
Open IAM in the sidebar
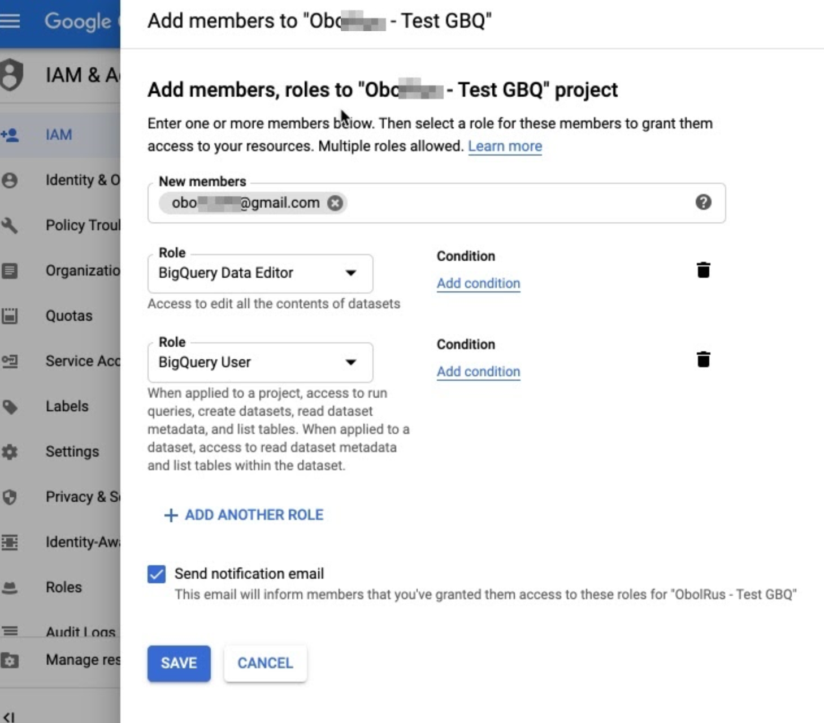click(x=59, y=135)
